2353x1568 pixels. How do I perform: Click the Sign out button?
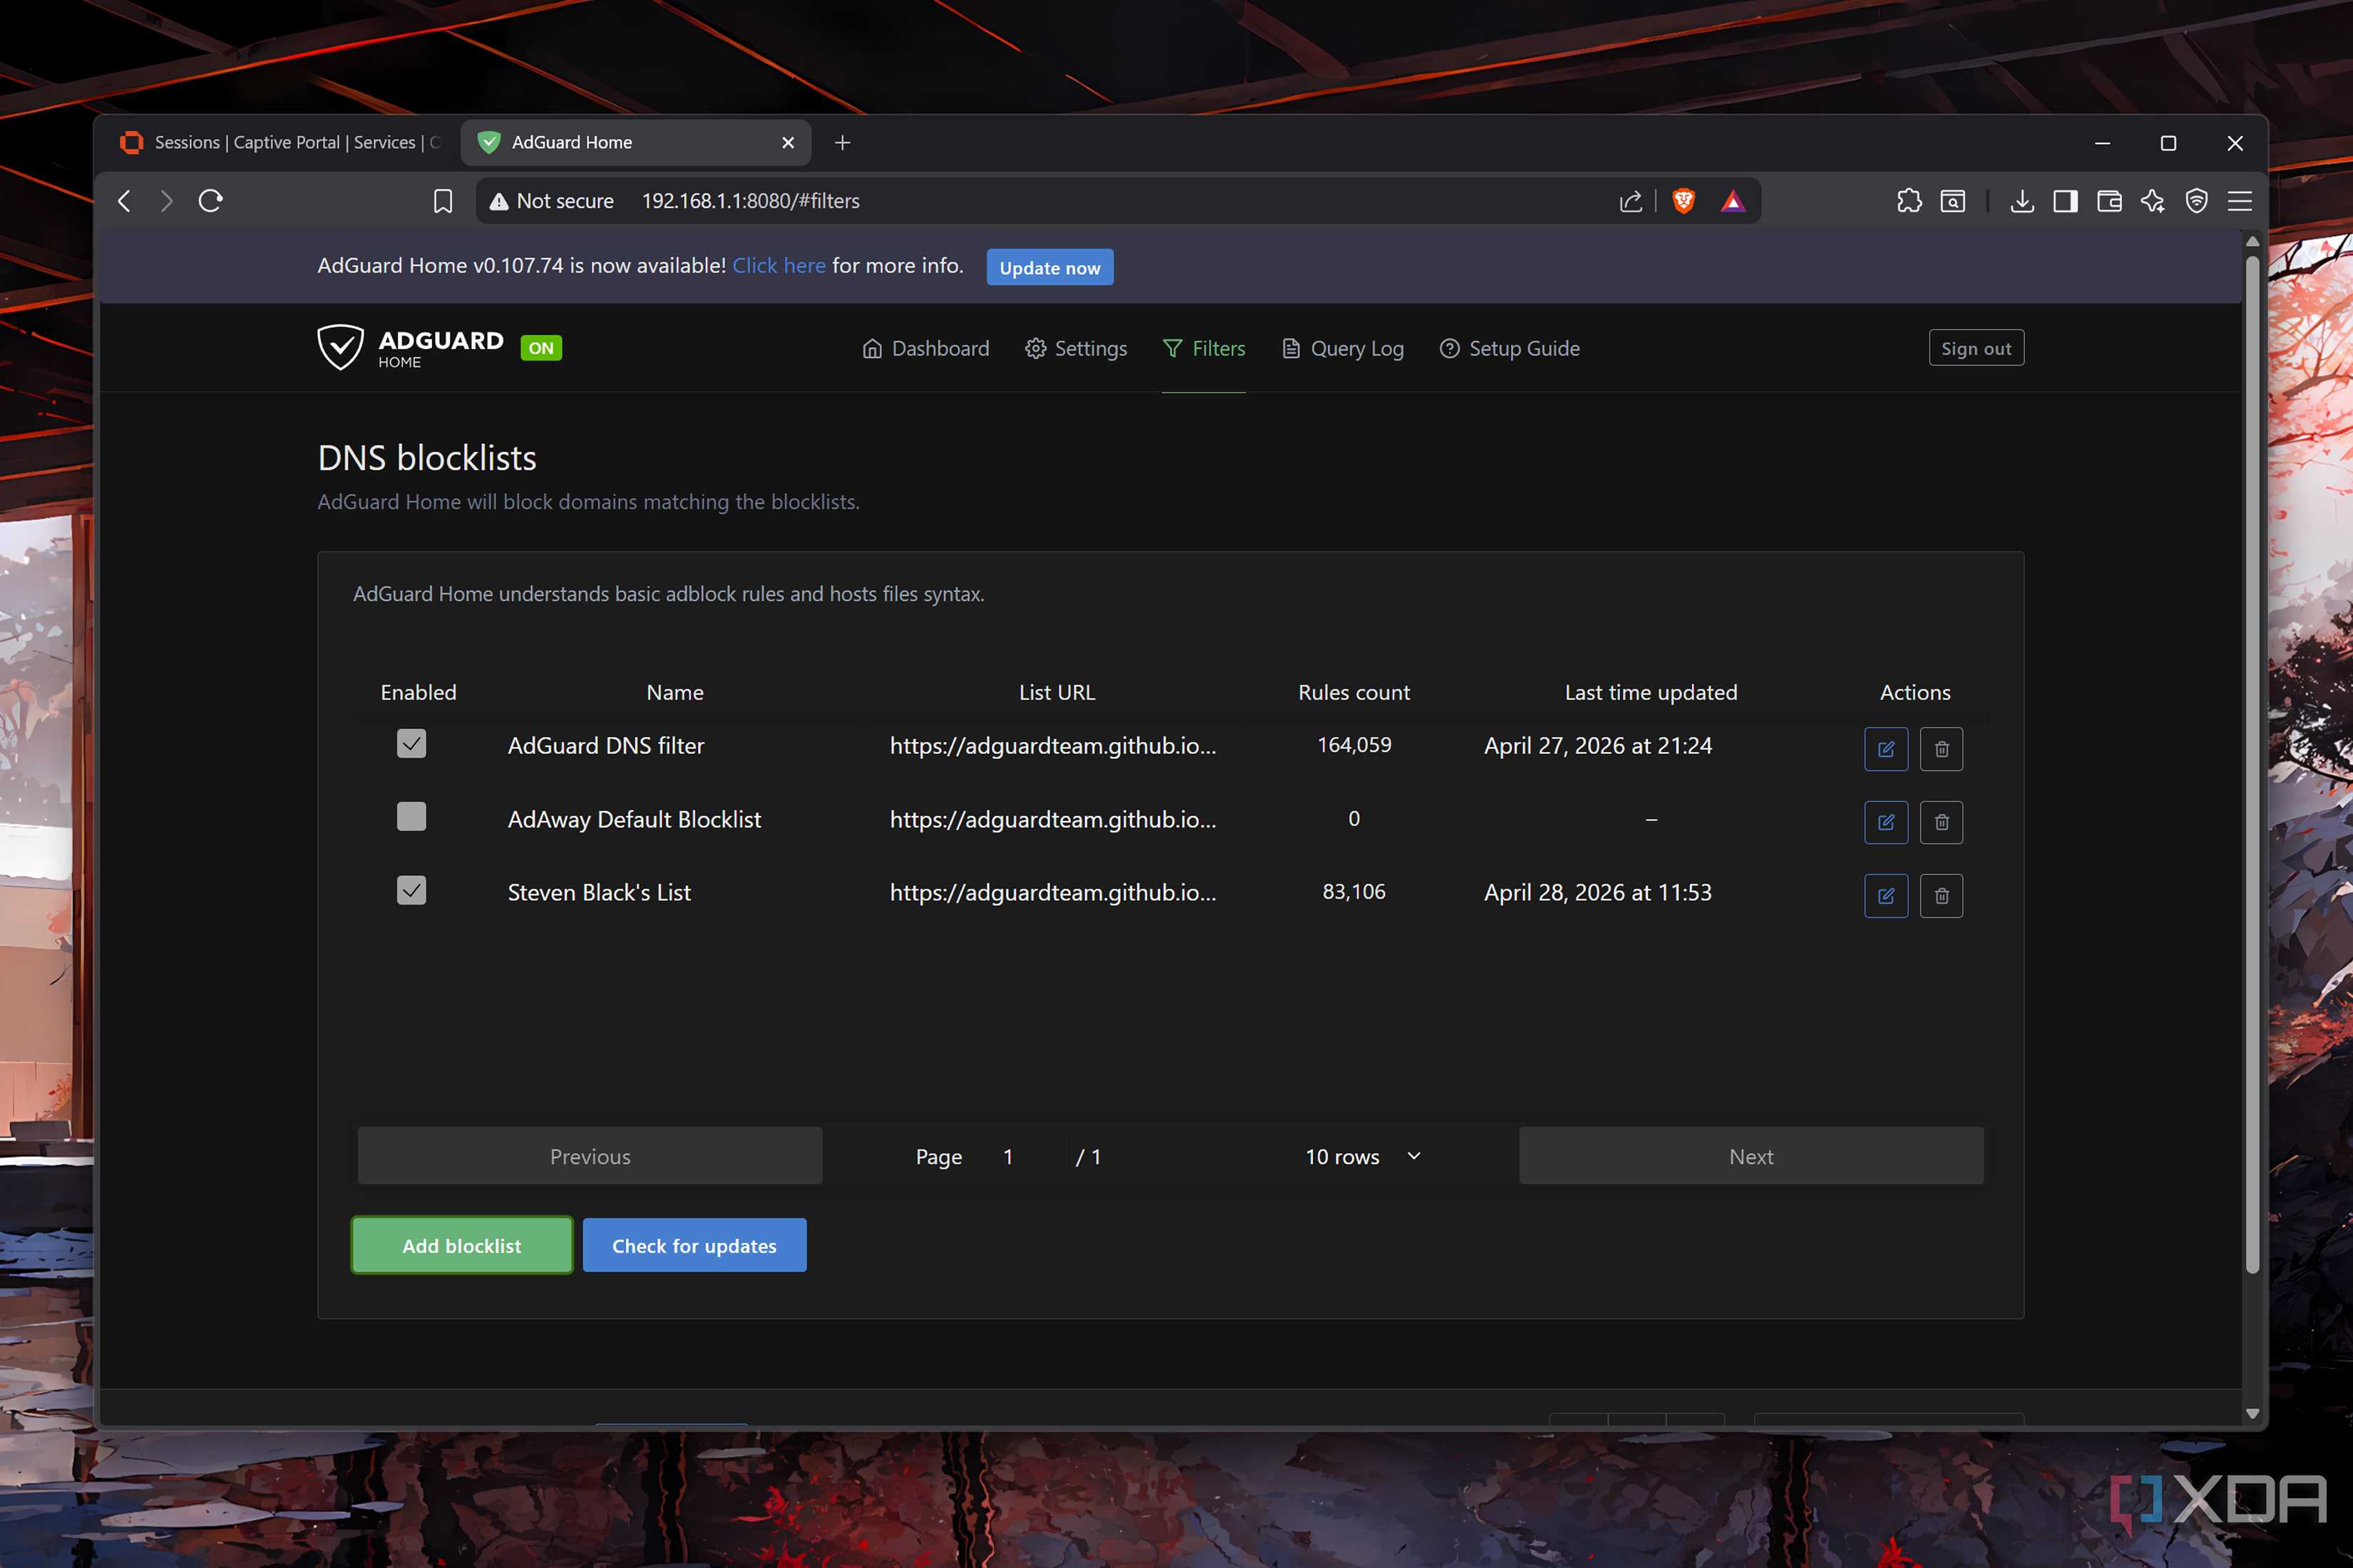pos(1976,348)
